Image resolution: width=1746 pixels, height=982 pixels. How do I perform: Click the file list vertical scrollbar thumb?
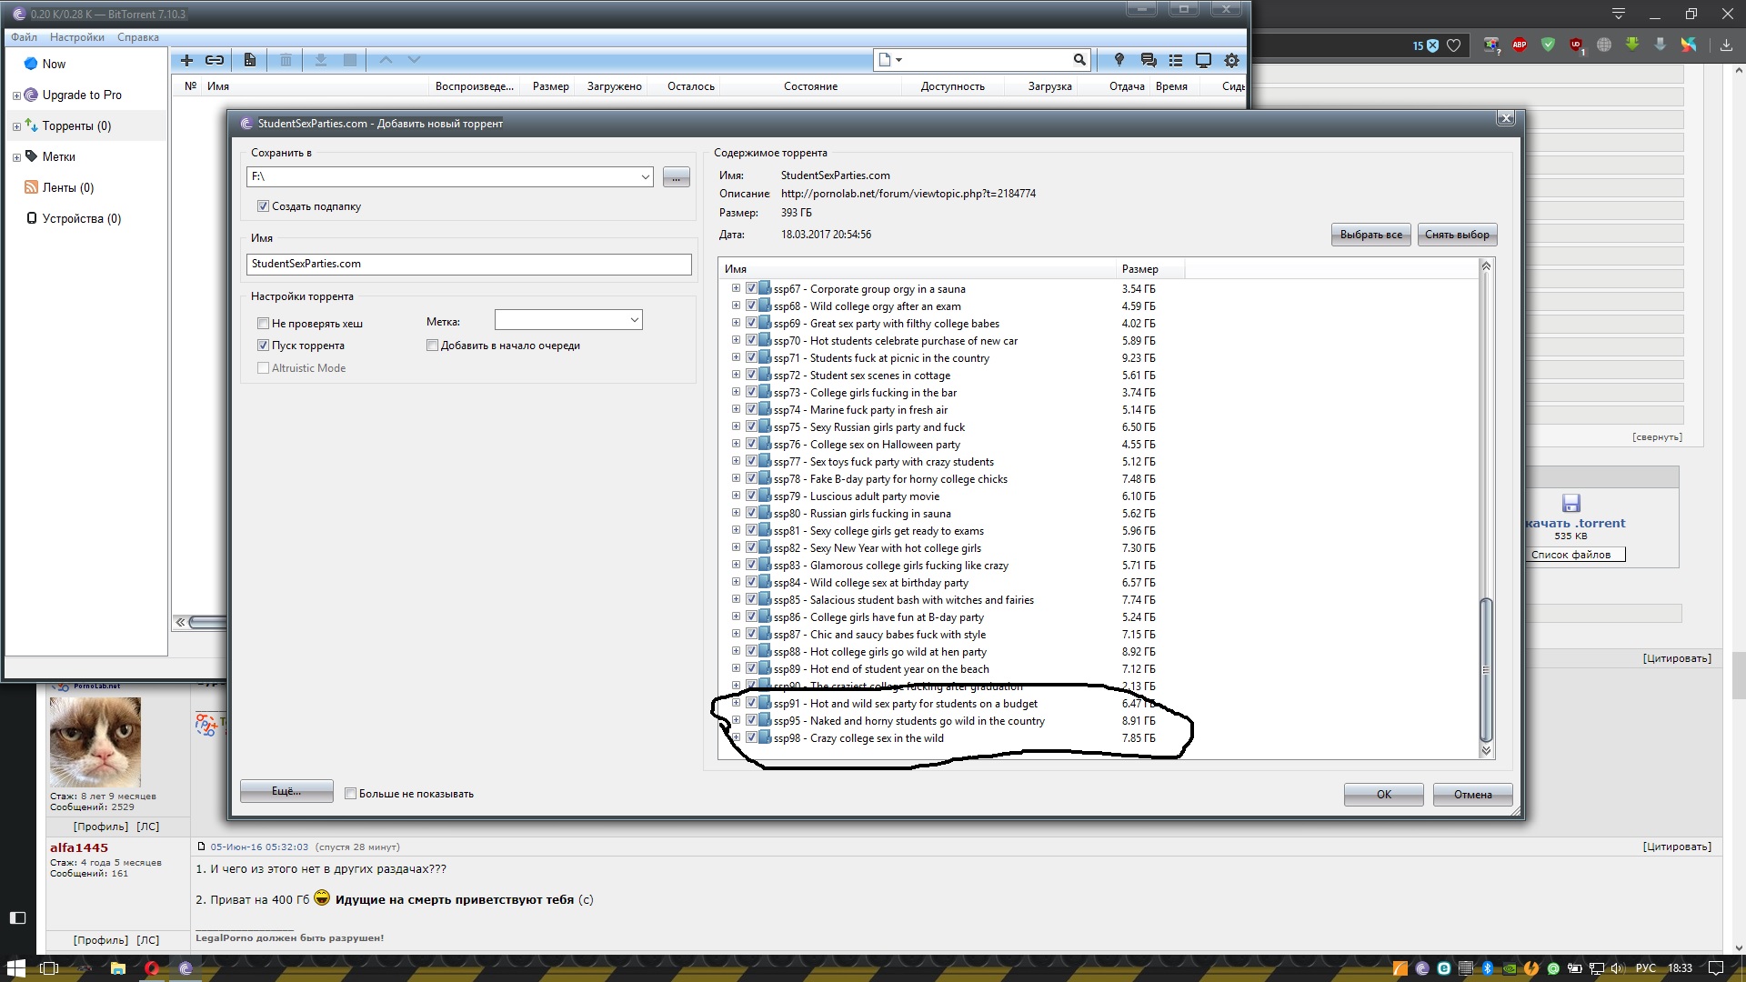1486,668
